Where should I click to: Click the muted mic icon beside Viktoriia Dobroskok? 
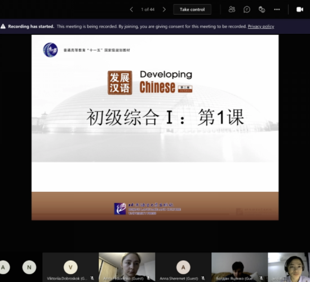click(x=92, y=278)
